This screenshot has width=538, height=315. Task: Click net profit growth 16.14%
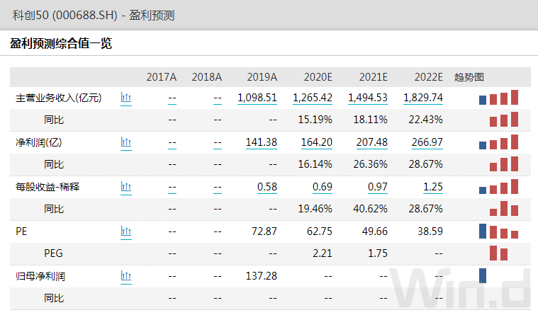pyautogui.click(x=315, y=164)
